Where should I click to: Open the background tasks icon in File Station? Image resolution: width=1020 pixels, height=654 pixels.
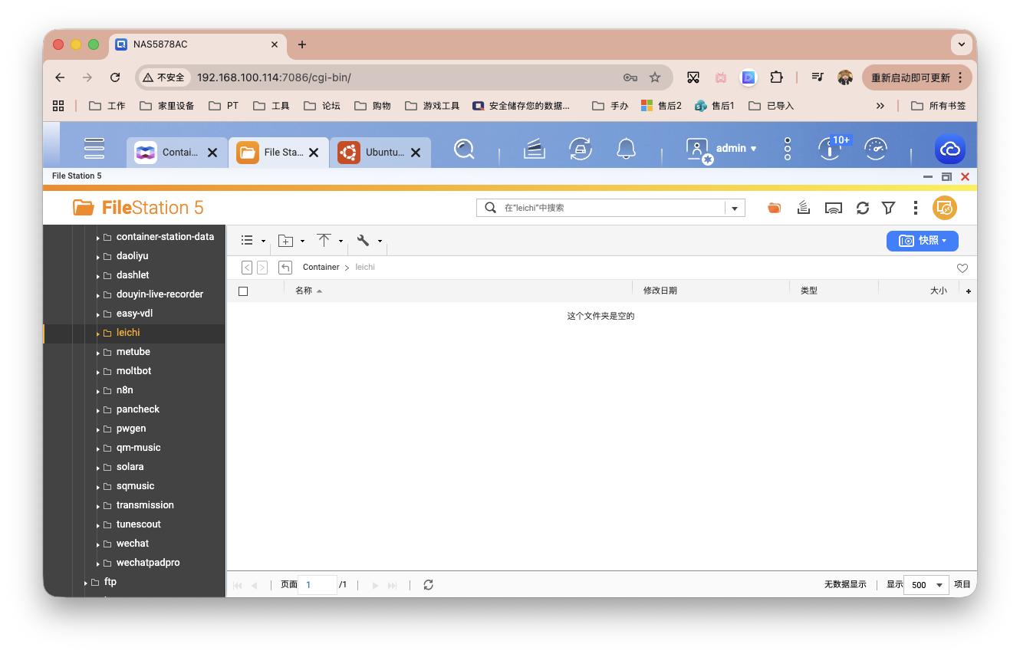pyautogui.click(x=803, y=207)
